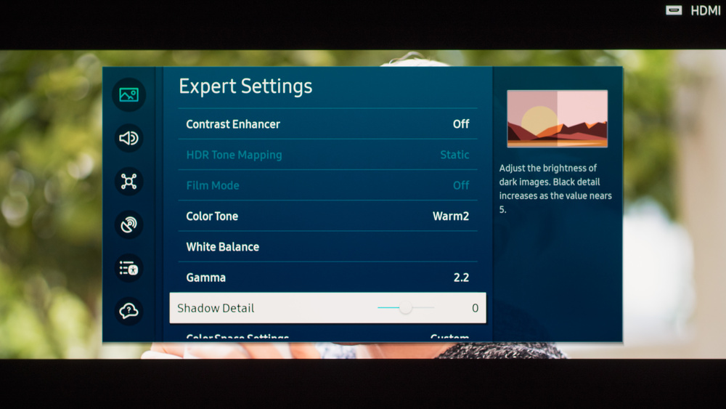Image resolution: width=726 pixels, height=409 pixels.
Task: Open the Picture settings icon in sidebar
Action: click(129, 94)
